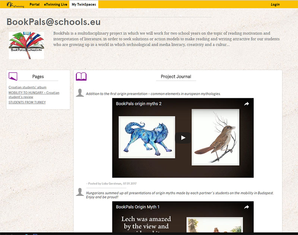298x235 pixels.
Task: Click the BookPals@schools.eu page title
Action: tap(54, 22)
